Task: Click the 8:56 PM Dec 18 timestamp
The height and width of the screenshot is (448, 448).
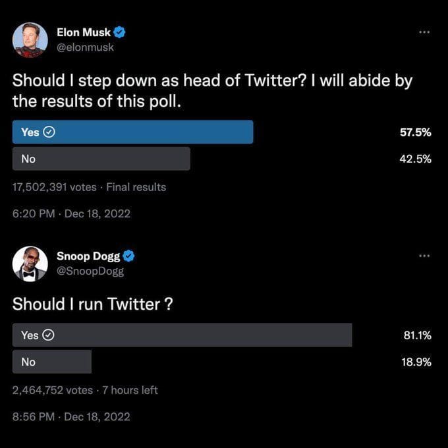Action: (71, 416)
